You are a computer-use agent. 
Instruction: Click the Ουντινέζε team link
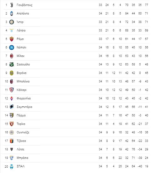coord(23,132)
